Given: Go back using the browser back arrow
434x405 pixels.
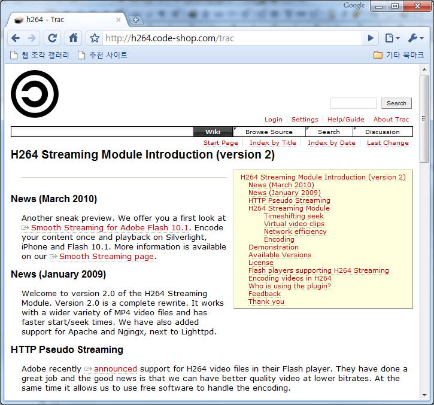Looking at the screenshot, I should 16,38.
